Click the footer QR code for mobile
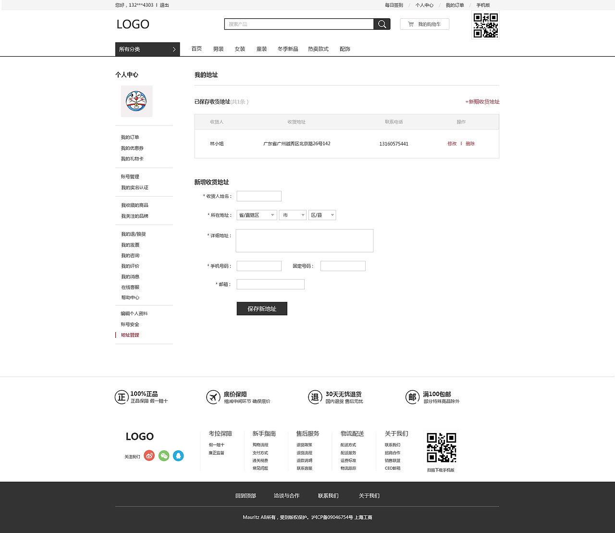 [442, 447]
